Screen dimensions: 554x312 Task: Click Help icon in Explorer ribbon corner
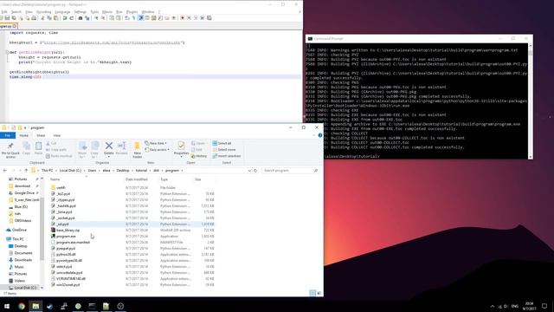[320, 135]
